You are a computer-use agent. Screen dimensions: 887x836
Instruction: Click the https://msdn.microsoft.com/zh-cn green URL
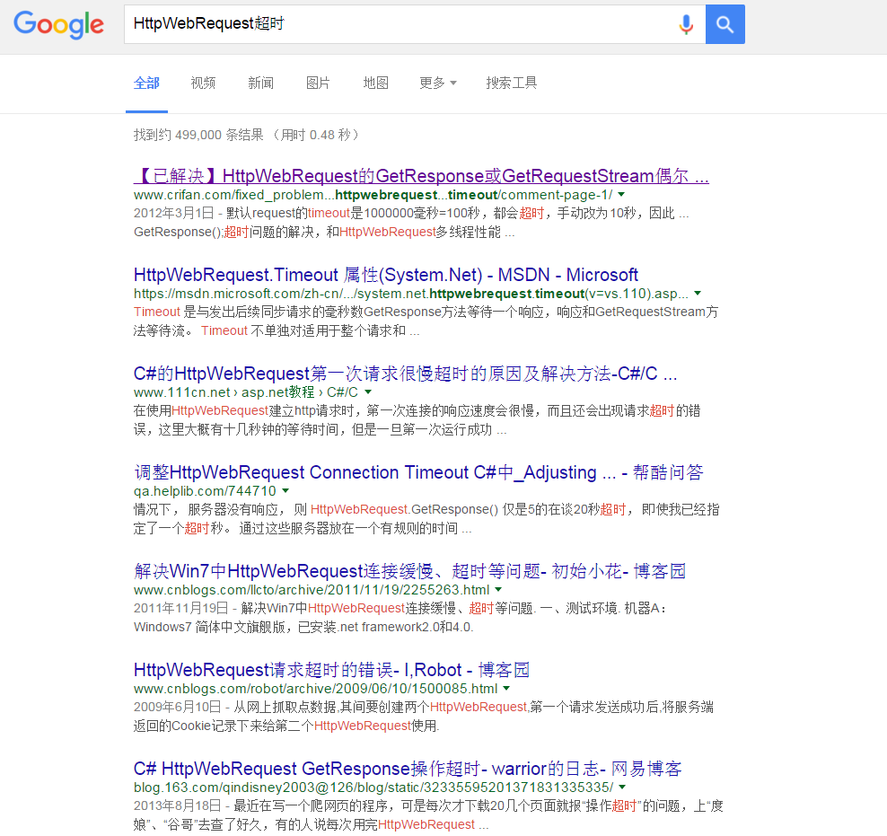[x=411, y=294]
